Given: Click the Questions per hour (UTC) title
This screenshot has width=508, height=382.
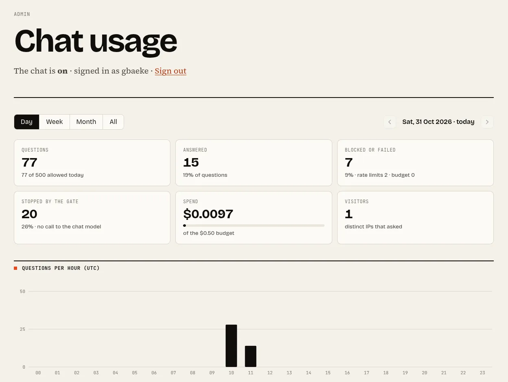Looking at the screenshot, I should pos(61,268).
